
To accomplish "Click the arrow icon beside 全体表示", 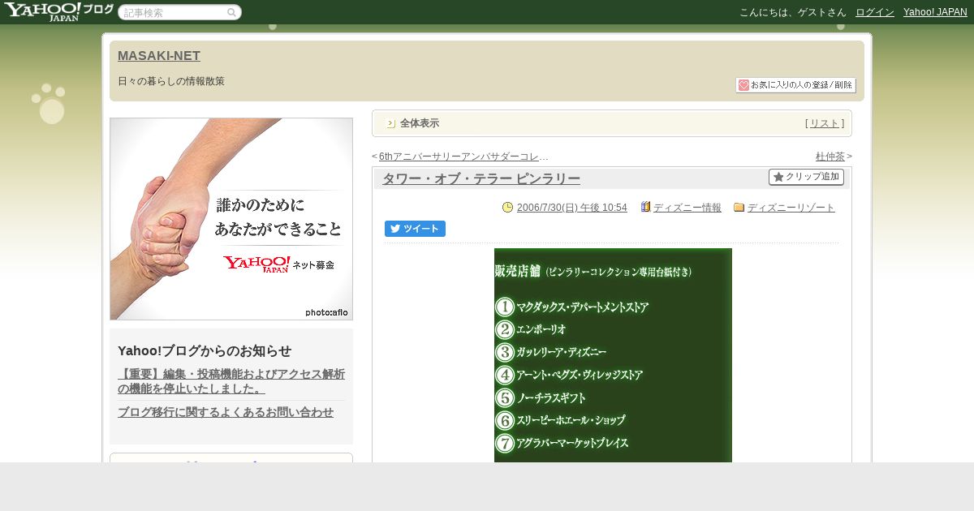I will point(390,123).
